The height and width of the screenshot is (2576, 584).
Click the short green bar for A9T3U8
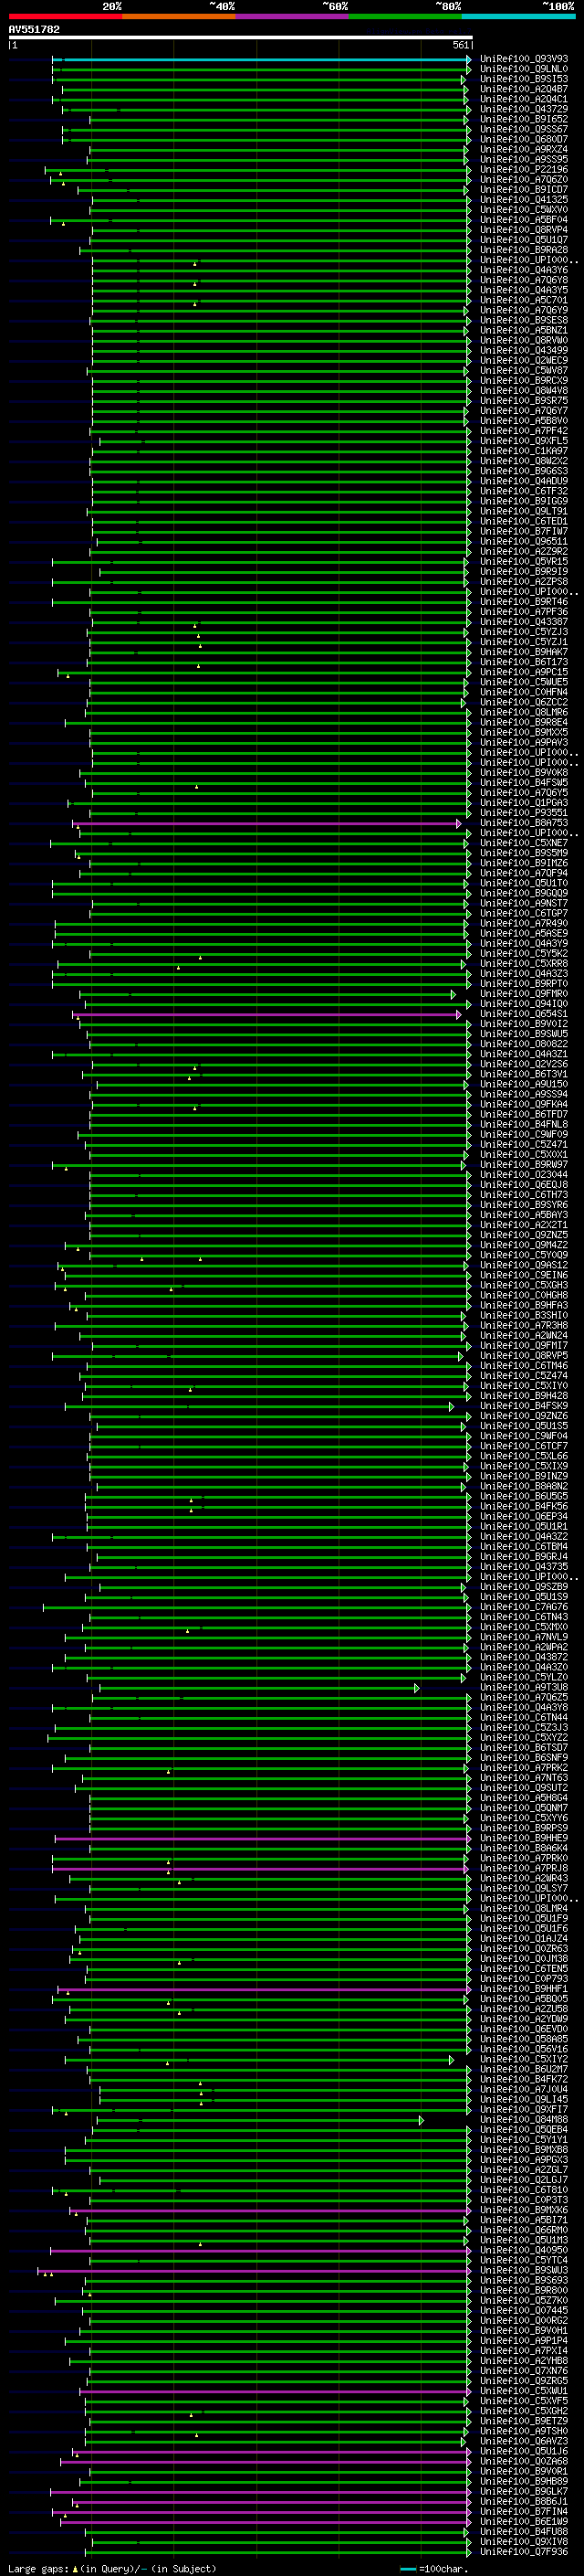pos(259,1688)
